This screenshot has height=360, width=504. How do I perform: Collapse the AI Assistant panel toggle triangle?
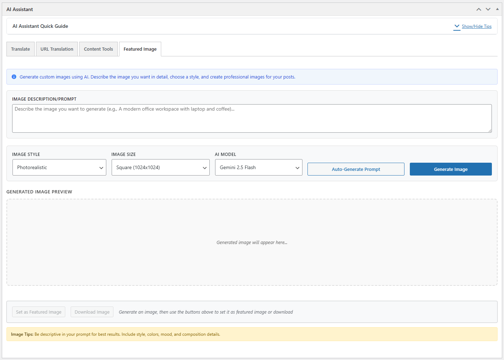(497, 9)
